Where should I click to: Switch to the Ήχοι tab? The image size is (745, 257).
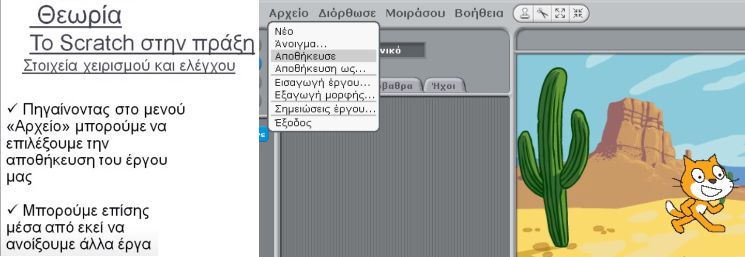[444, 86]
